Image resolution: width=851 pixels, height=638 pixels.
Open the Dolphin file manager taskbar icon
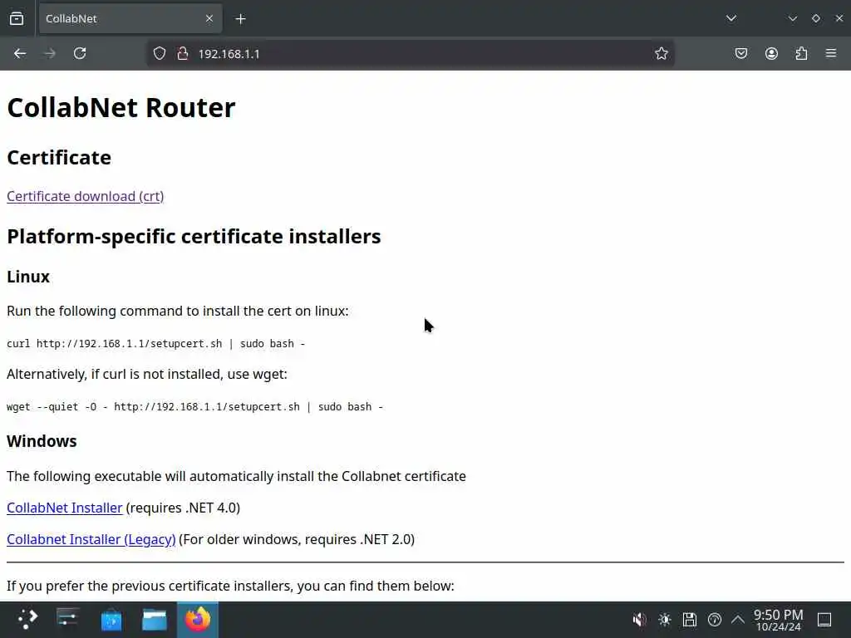coord(154,619)
